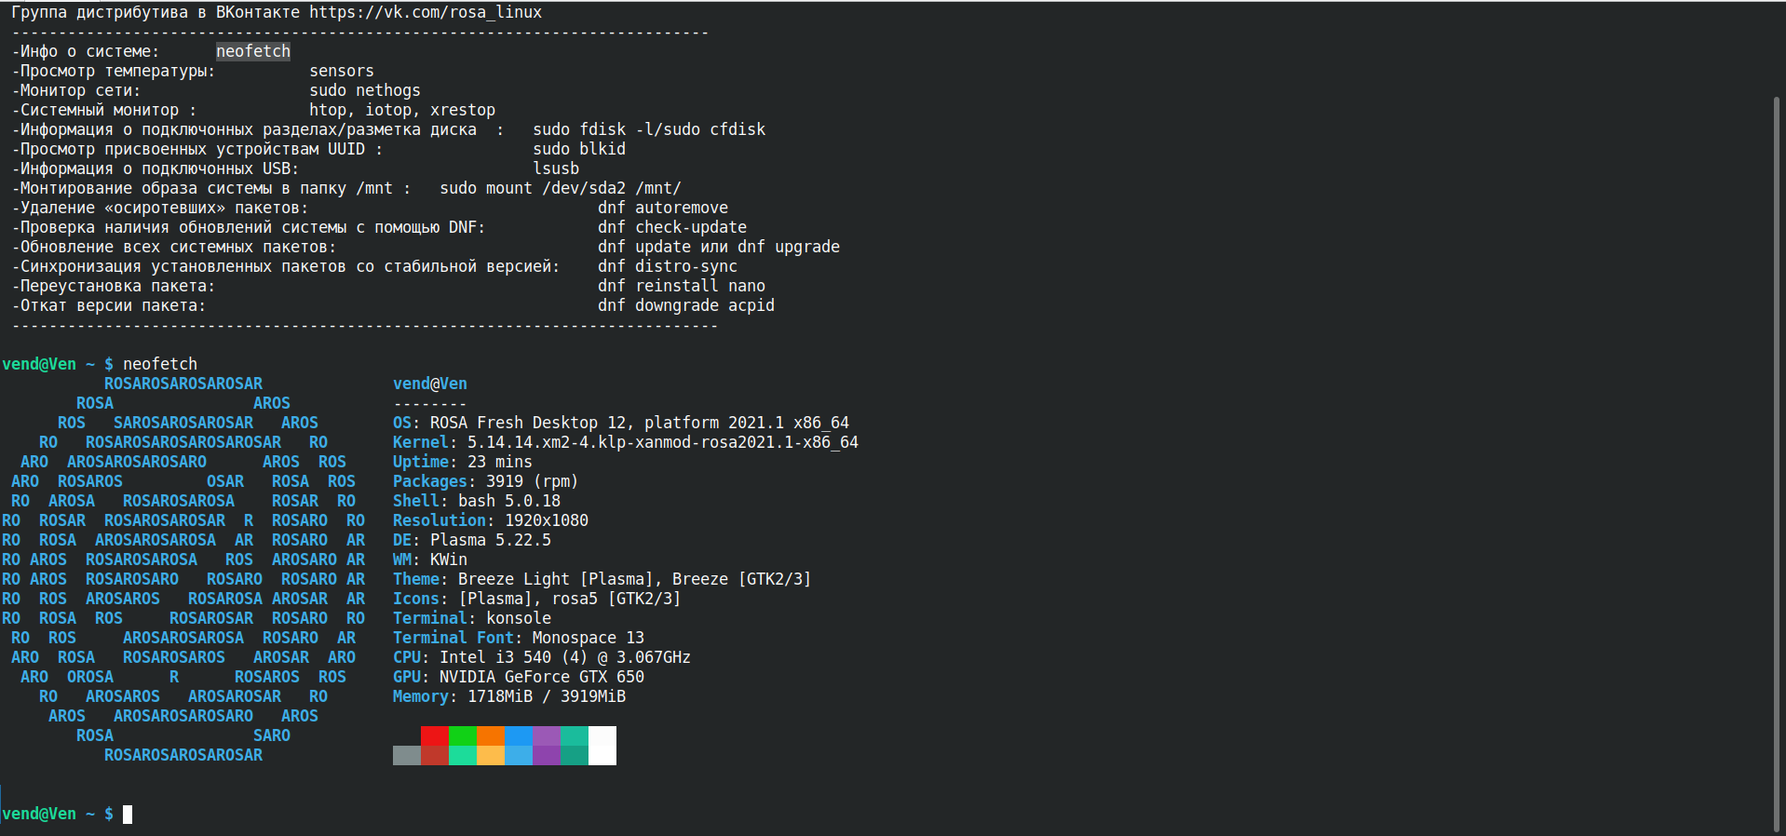Click the gray palette block
This screenshot has width=1786, height=836.
click(x=407, y=755)
